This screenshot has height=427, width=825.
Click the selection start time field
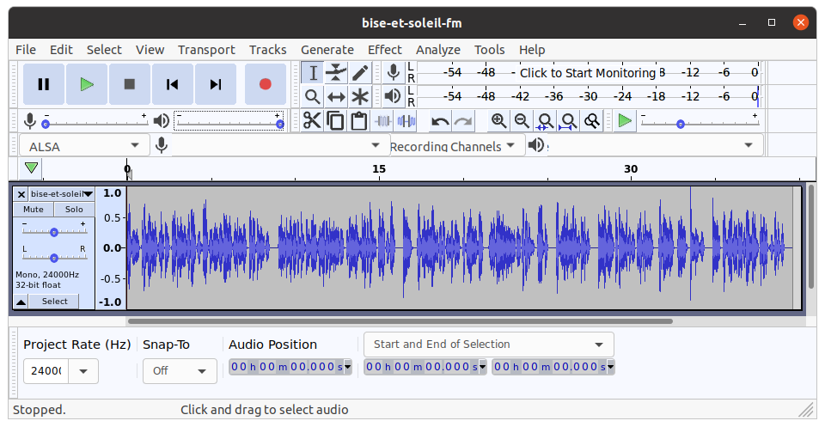425,367
